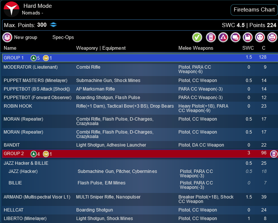The width and height of the screenshot is (278, 223).
Task: Click the Nomads faction logo
Action: click(12, 9)
